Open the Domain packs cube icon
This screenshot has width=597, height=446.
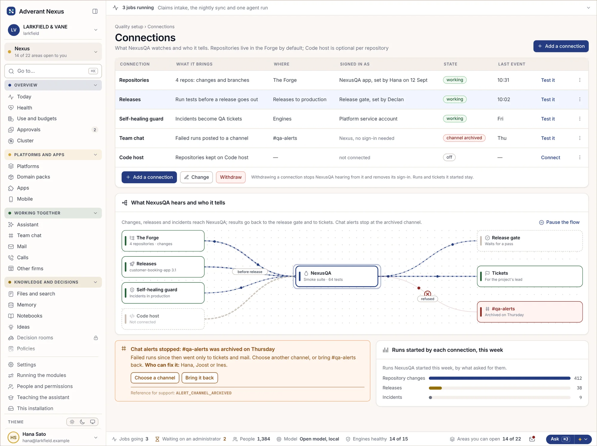(11, 177)
